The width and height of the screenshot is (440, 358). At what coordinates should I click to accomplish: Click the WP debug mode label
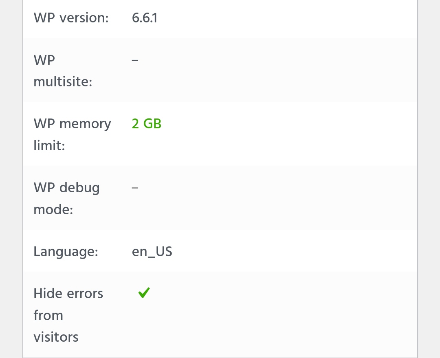pyautogui.click(x=66, y=198)
